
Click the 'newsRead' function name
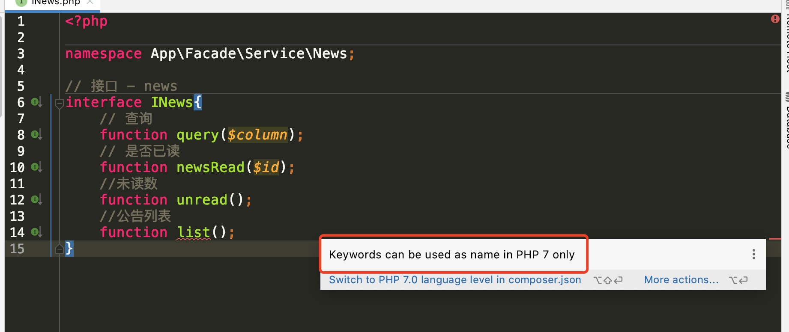210,167
